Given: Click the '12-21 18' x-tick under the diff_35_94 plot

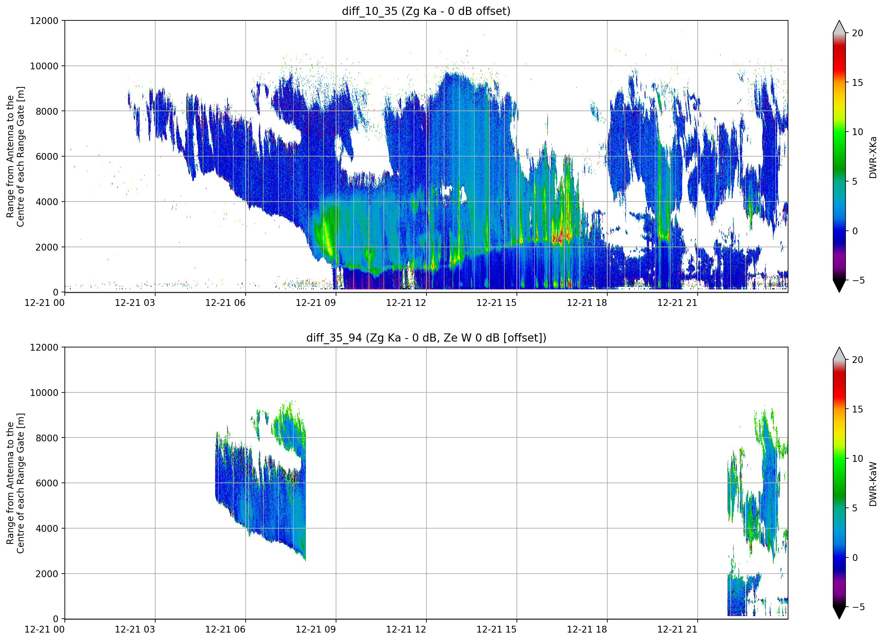Looking at the screenshot, I should [587, 629].
